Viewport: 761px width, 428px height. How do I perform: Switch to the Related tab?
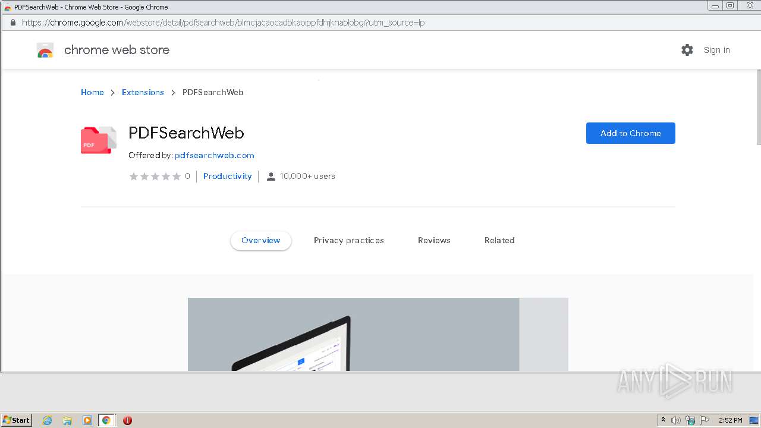tap(499, 240)
